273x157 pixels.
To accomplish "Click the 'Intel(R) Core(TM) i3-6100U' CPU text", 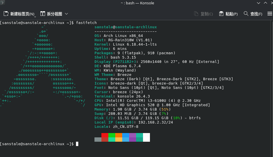I will pyautogui.click(x=136, y=101).
